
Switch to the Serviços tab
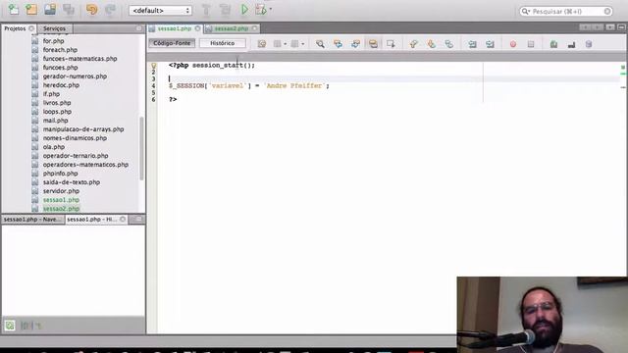[55, 28]
